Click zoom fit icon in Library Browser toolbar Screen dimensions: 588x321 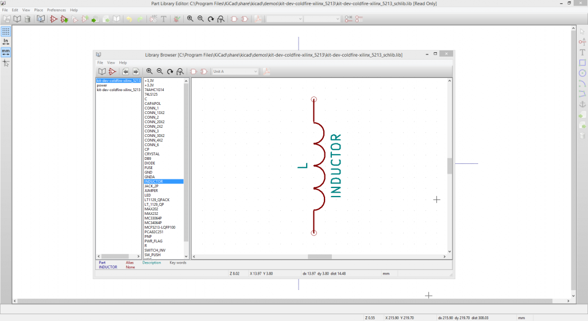point(180,72)
